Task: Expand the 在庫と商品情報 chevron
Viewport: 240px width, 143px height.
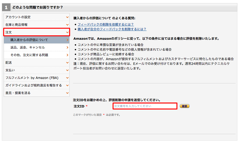Action: [67, 25]
